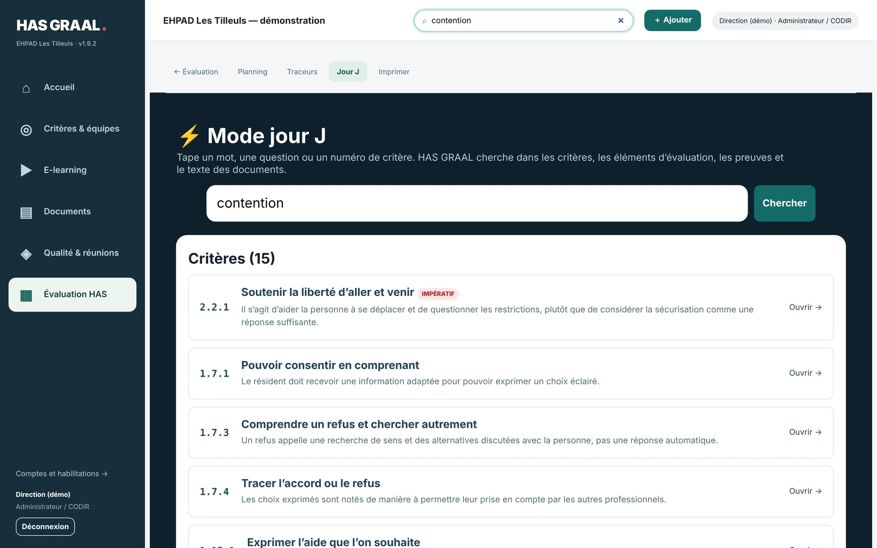The height and width of the screenshot is (548, 877).
Task: Switch to the Planning tab
Action: [252, 72]
